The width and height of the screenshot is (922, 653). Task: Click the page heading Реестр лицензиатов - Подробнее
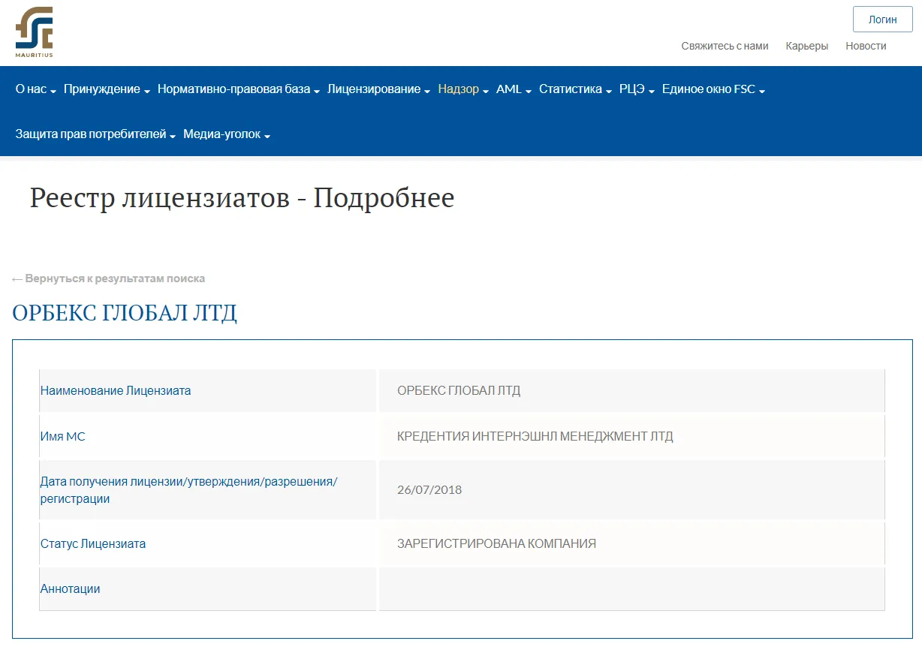pos(242,198)
